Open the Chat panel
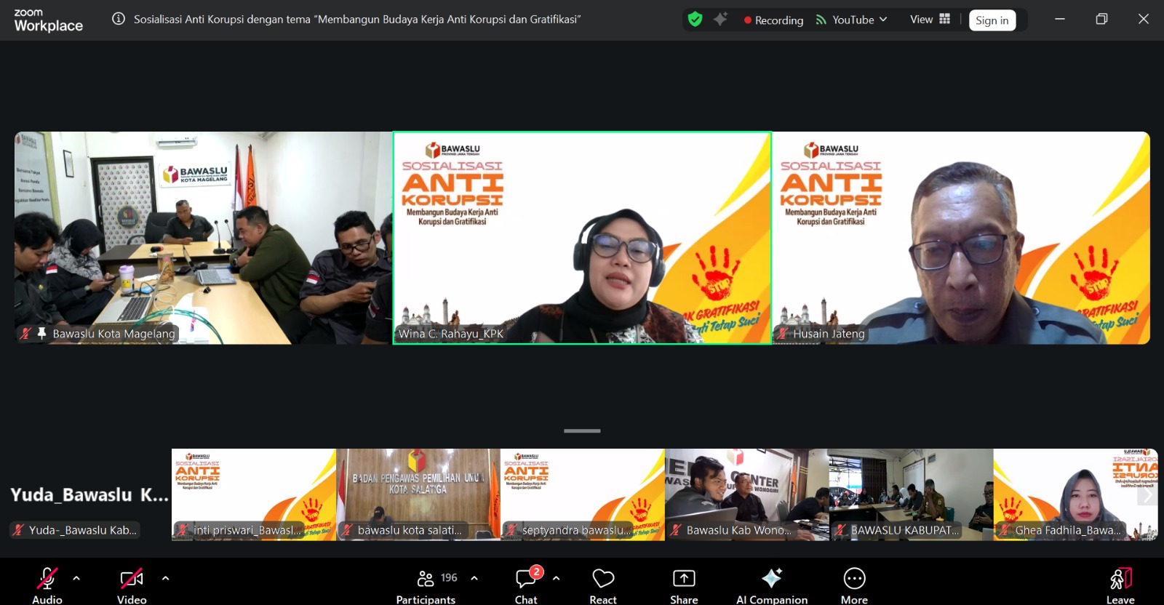 point(526,585)
